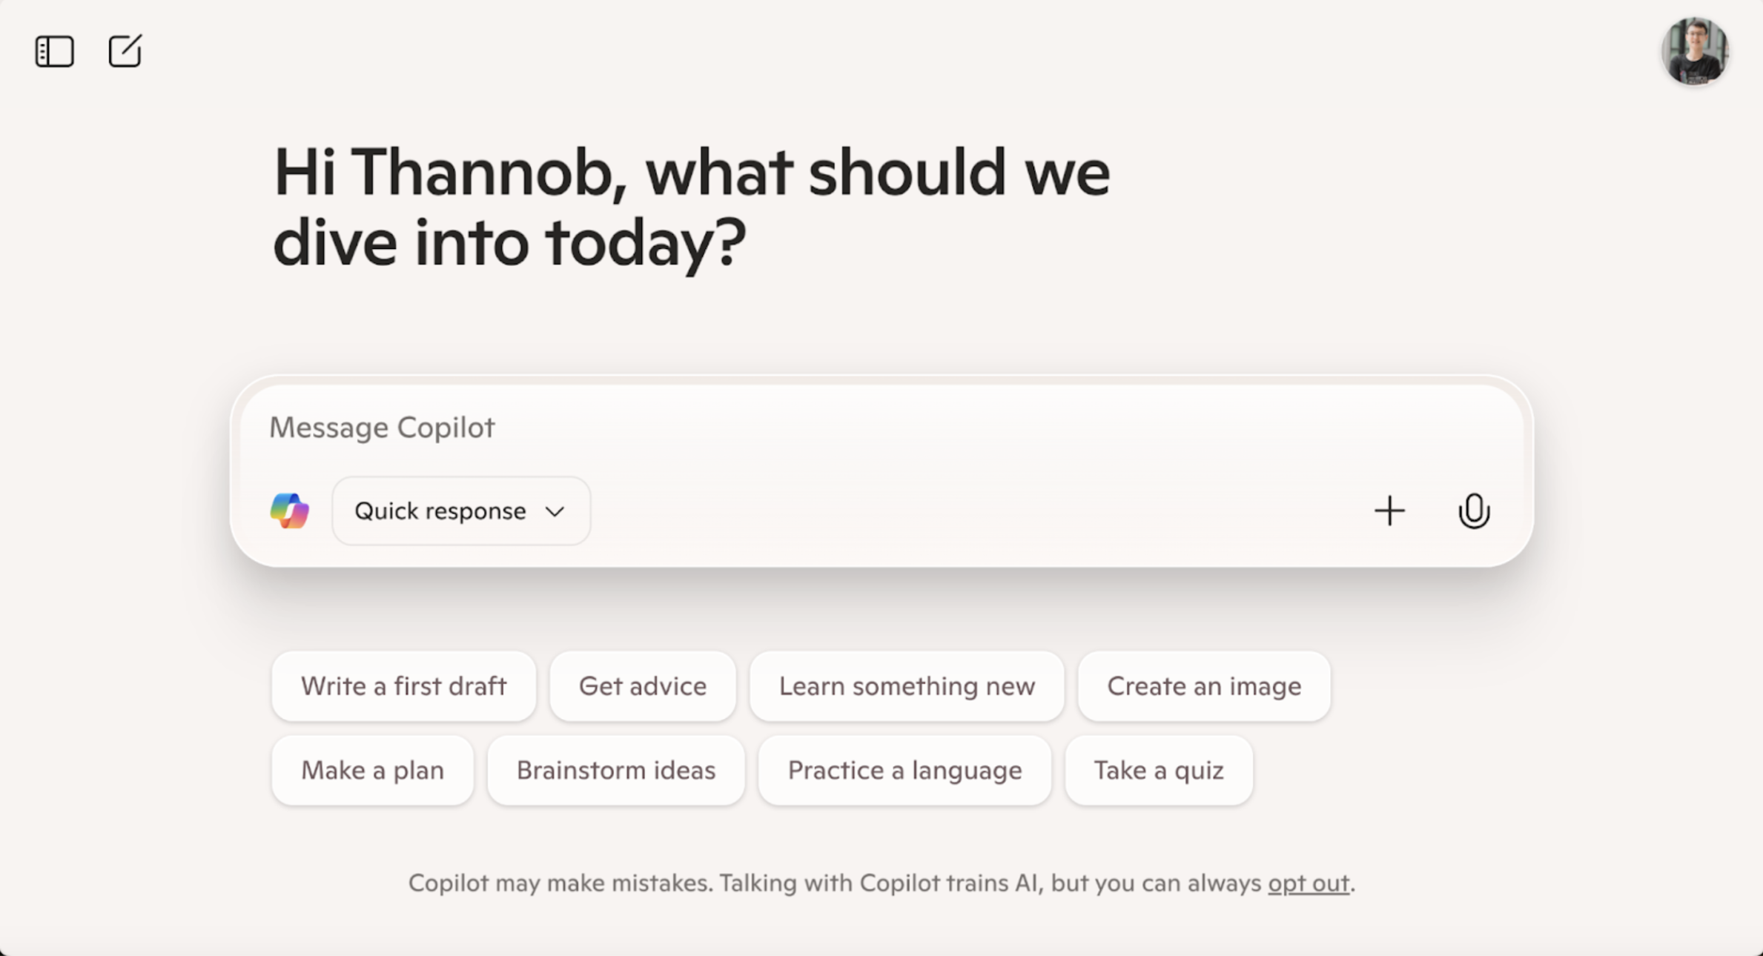Viewport: 1763px width, 956px height.
Task: Select the Get advice suggestion
Action: [x=642, y=686]
